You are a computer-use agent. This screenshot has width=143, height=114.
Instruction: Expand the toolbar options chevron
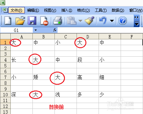(137, 21)
